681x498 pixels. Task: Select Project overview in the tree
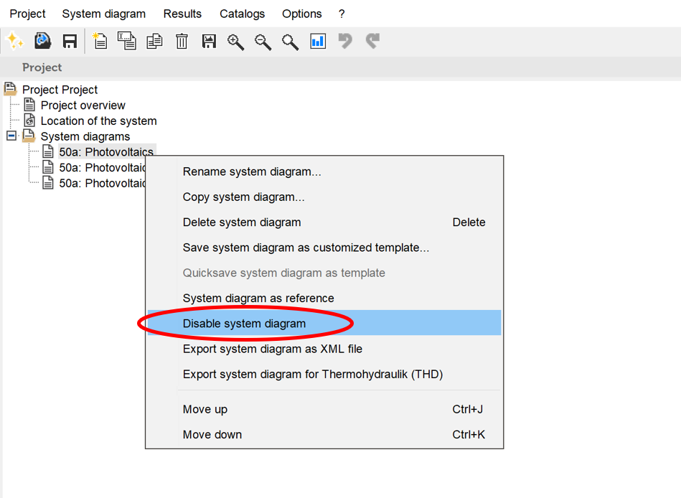pyautogui.click(x=83, y=105)
